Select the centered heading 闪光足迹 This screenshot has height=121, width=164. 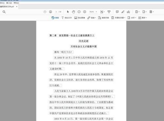click(x=84, y=41)
